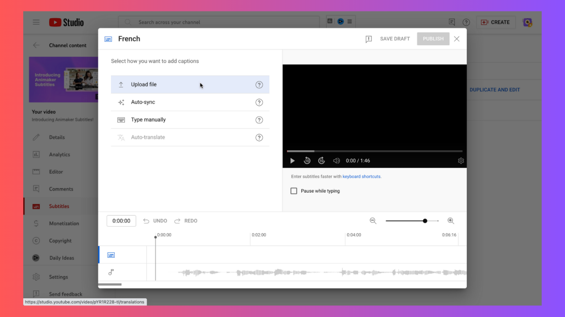Click REDO
The width and height of the screenshot is (565, 317).
pos(186,221)
